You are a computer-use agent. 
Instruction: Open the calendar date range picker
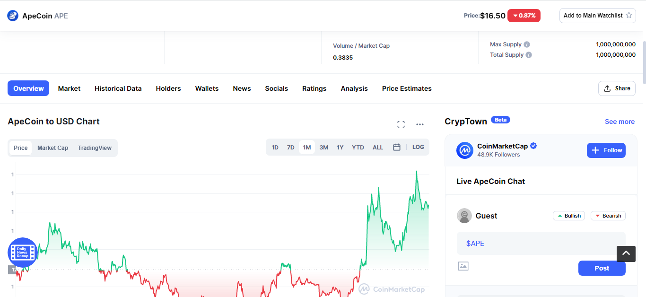pyautogui.click(x=397, y=147)
